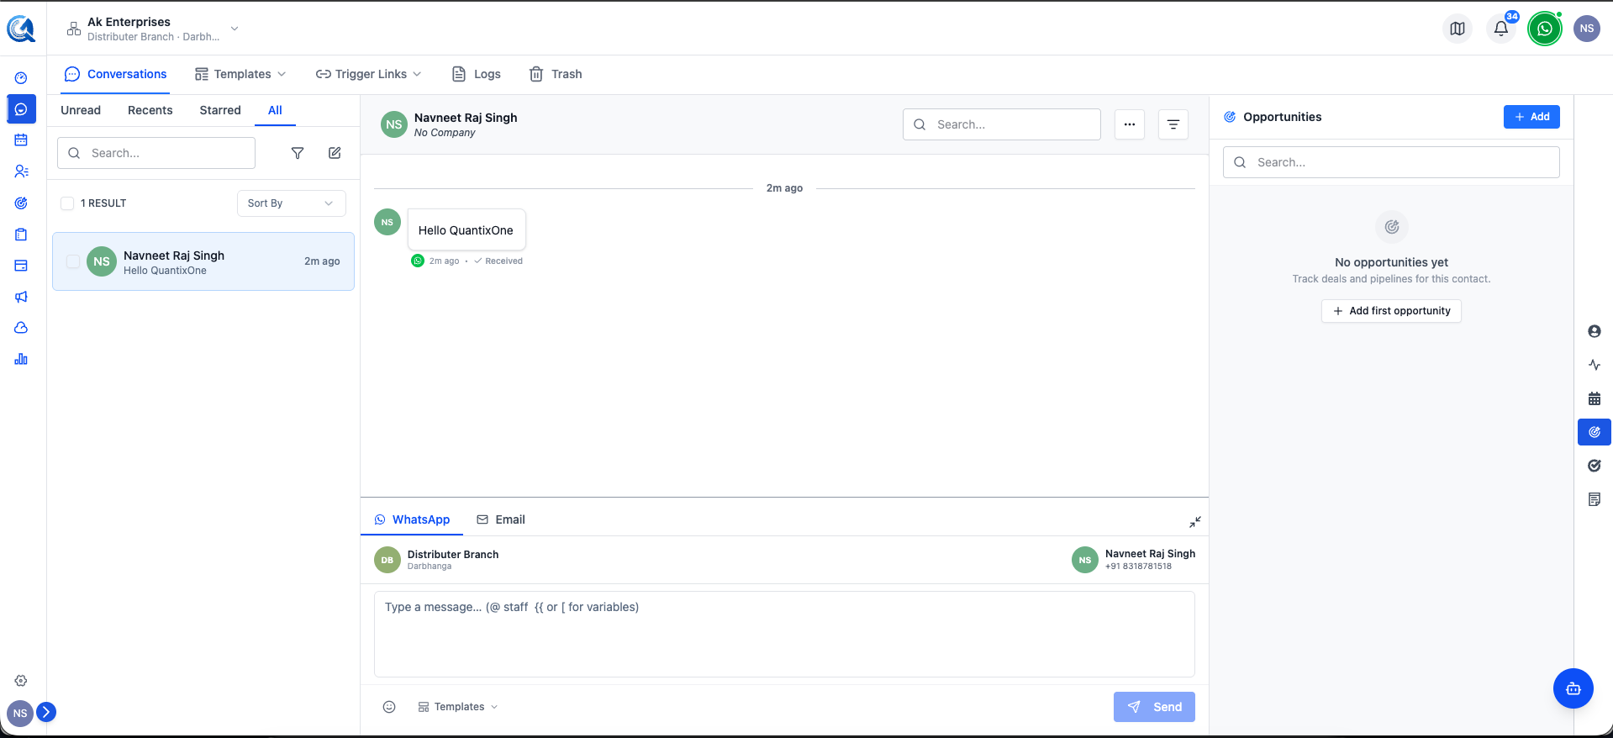This screenshot has height=738, width=1613.
Task: Open the settings gear in the left sidebar
Action: [21, 681]
